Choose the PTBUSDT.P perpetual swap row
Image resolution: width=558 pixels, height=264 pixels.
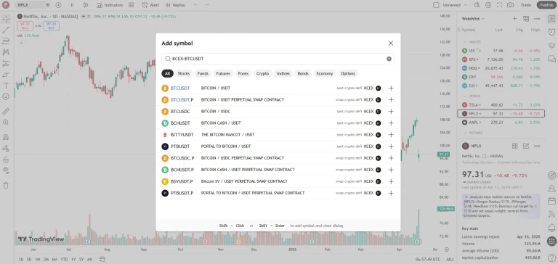278,193
